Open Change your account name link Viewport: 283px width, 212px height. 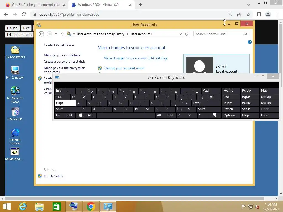124,68
